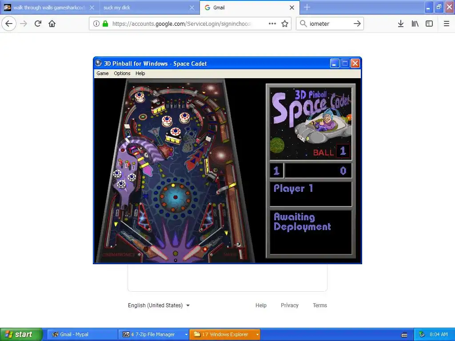Open the Game menu in Pinball

(x=103, y=73)
